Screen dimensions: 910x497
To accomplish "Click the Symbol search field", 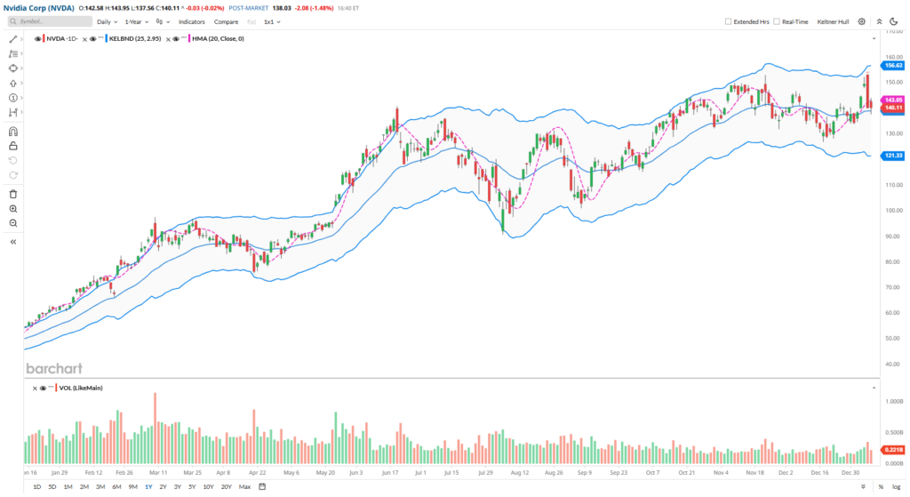I will pos(50,21).
